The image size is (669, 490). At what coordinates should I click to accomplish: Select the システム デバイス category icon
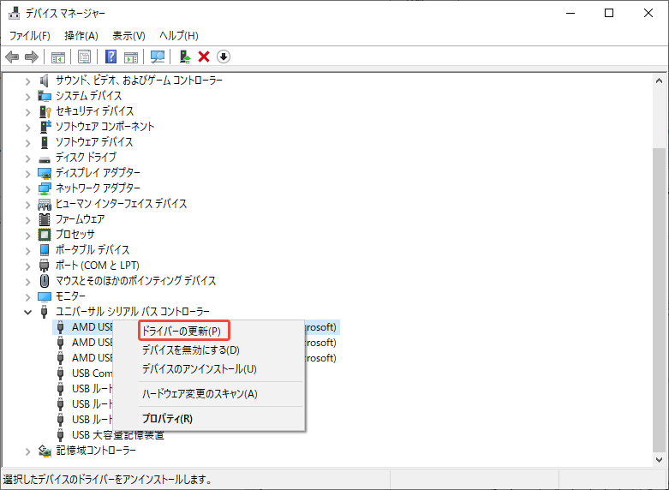pos(45,96)
